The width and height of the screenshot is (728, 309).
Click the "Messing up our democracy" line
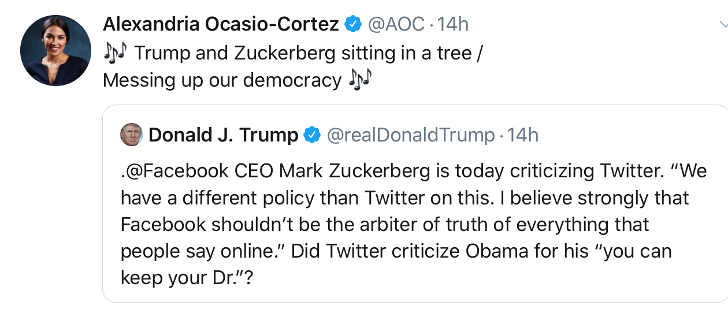tap(222, 80)
